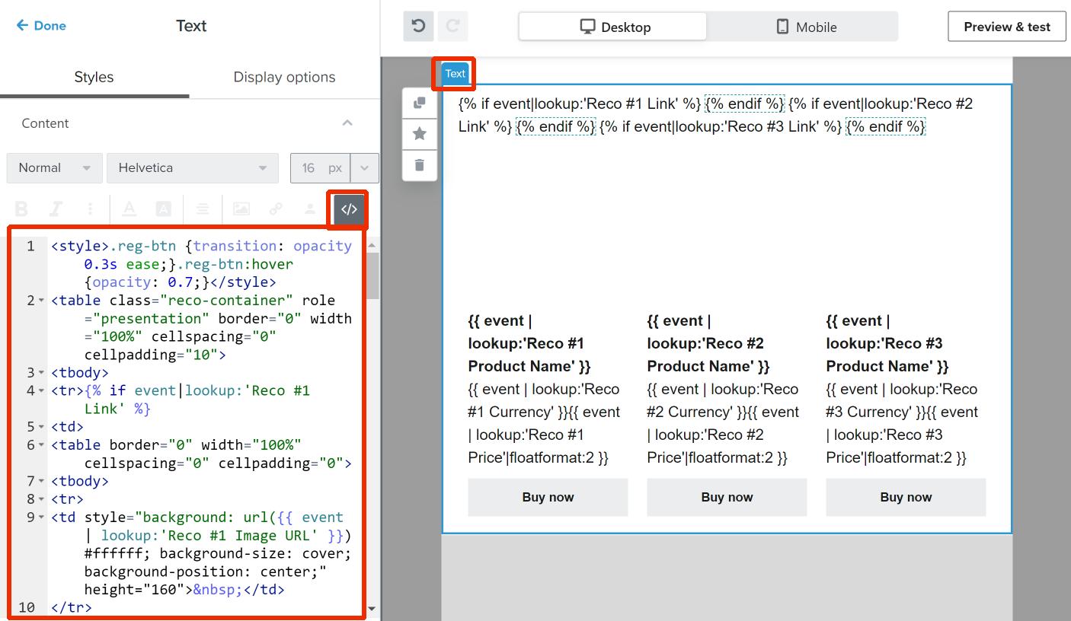Toggle bold formatting

(x=21, y=209)
